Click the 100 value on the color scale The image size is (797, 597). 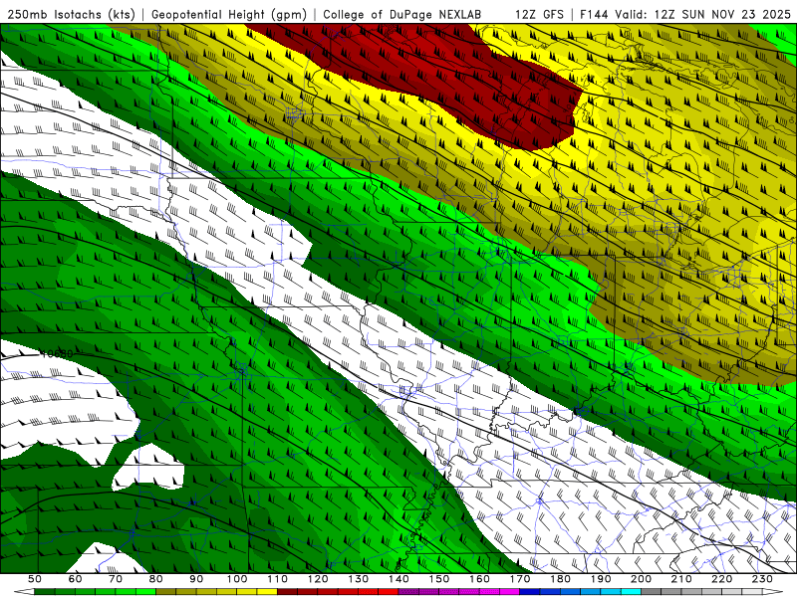click(237, 579)
